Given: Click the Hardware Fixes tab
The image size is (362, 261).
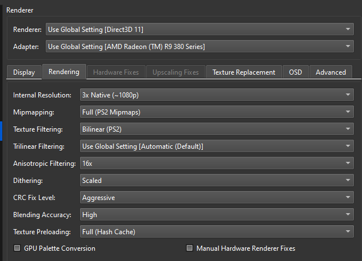Looking at the screenshot, I should coord(115,72).
